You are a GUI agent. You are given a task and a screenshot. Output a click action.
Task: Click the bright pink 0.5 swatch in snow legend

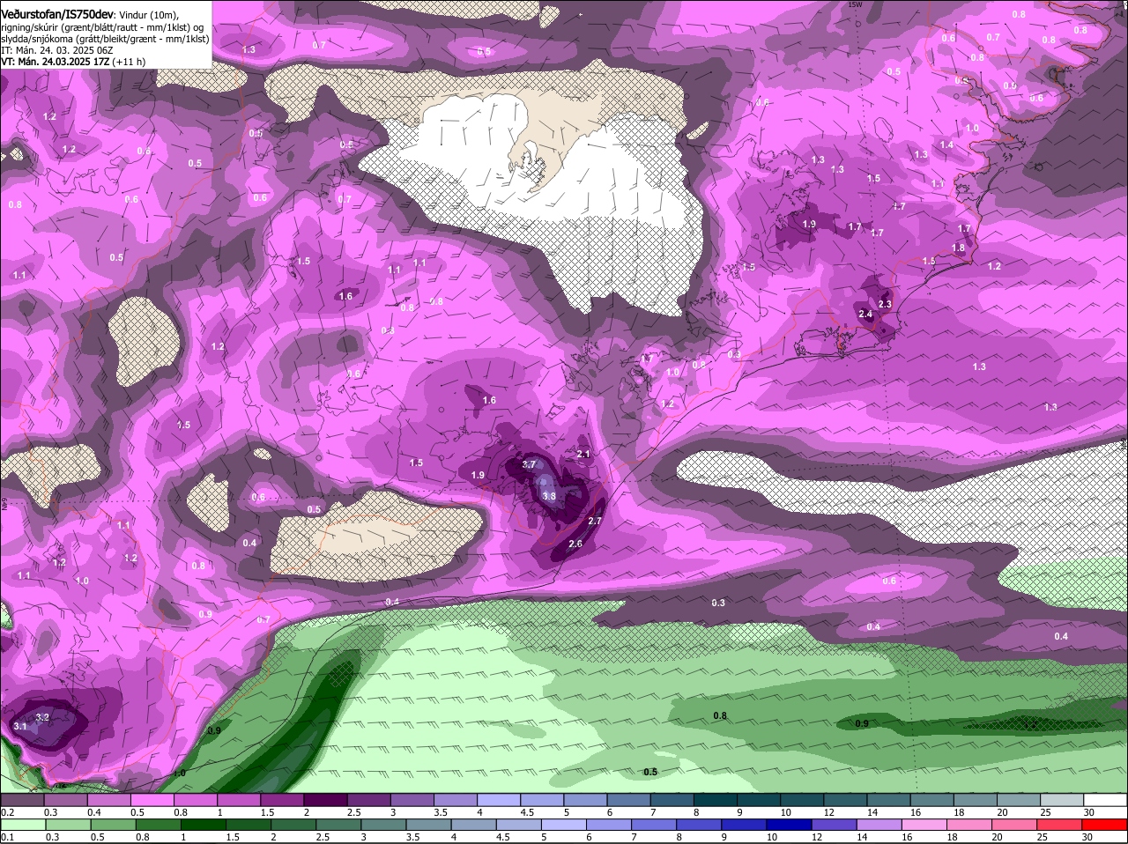click(153, 800)
